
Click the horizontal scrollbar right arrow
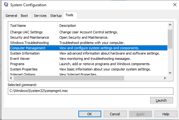(165, 78)
